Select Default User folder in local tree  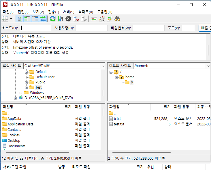click(45, 77)
